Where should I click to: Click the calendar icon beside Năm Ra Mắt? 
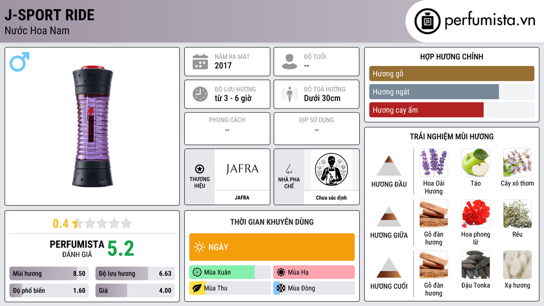pos(200,62)
